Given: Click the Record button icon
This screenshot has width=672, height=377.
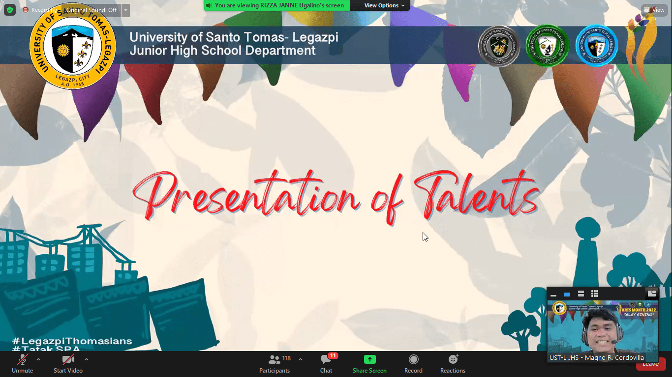Looking at the screenshot, I should point(413,360).
